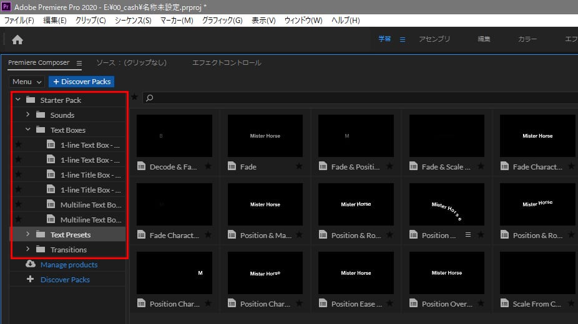Favorite the Decode & Fa... preset star

click(208, 166)
